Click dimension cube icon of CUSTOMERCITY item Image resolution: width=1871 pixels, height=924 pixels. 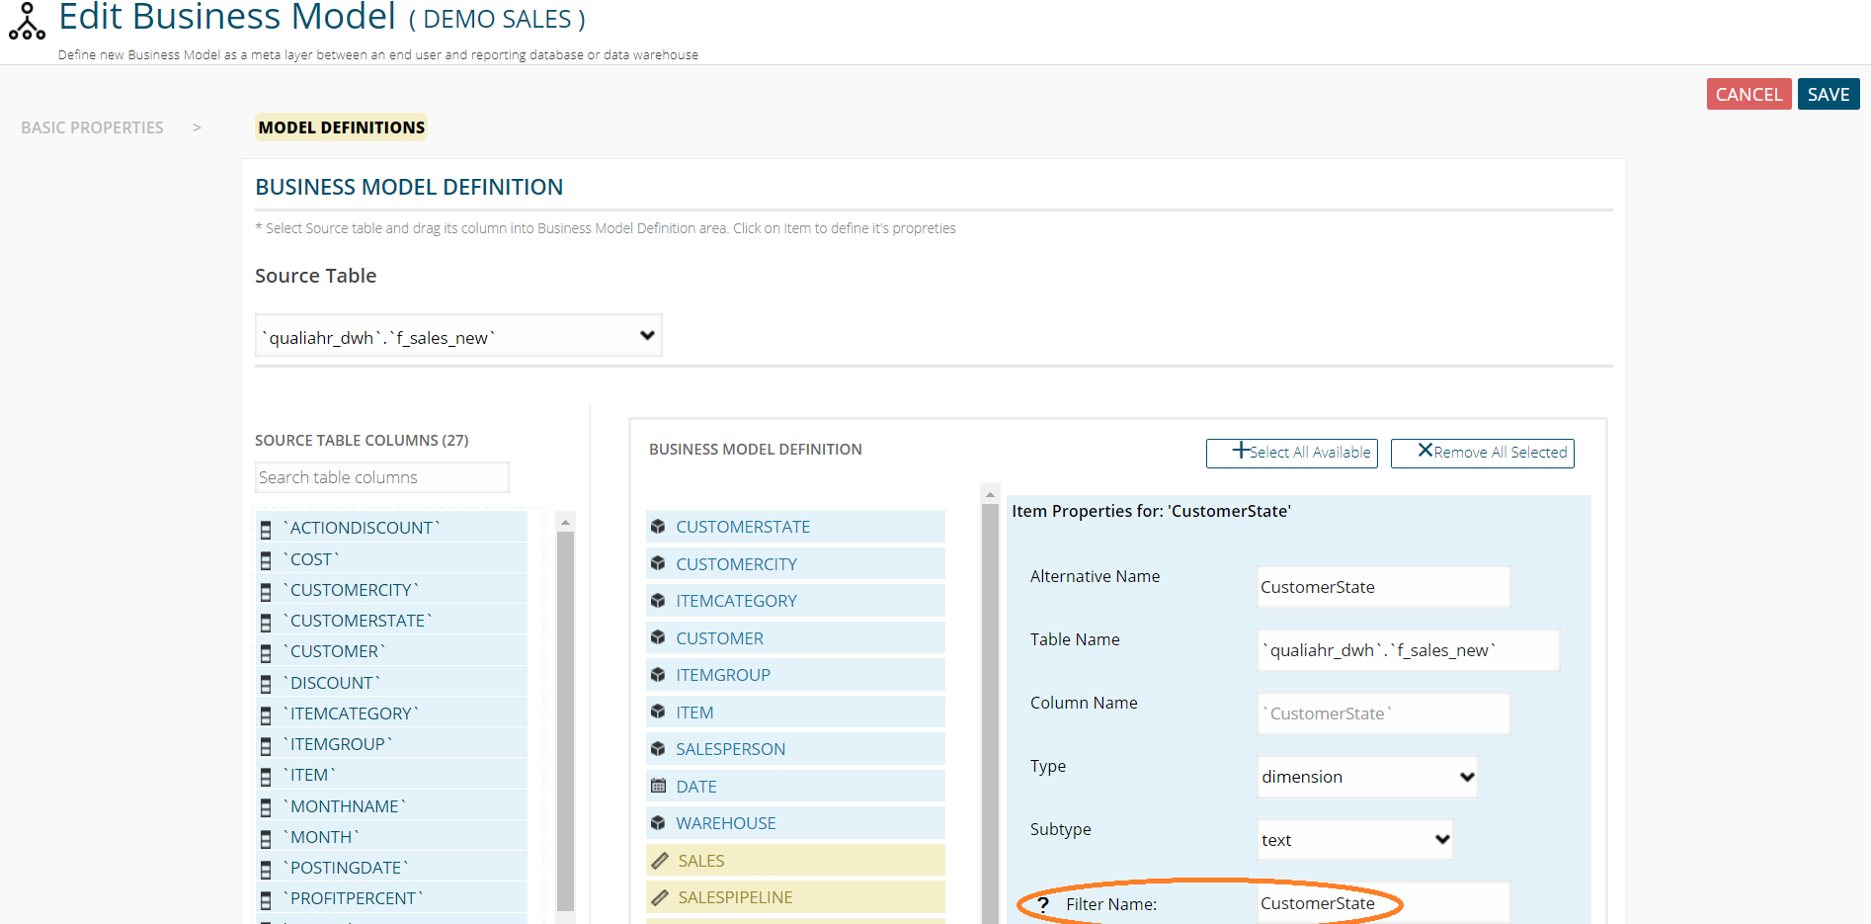[658, 563]
